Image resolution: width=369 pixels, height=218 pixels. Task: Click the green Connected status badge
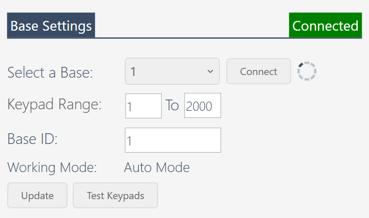325,25
